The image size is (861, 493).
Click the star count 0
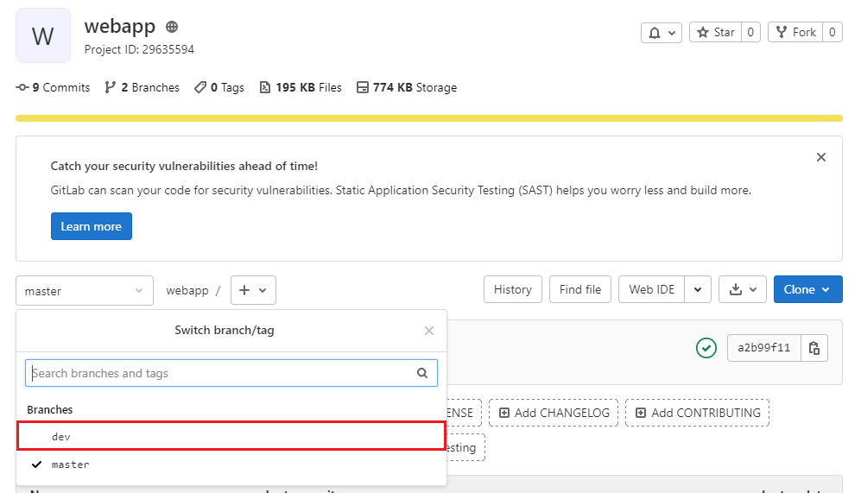tap(750, 33)
